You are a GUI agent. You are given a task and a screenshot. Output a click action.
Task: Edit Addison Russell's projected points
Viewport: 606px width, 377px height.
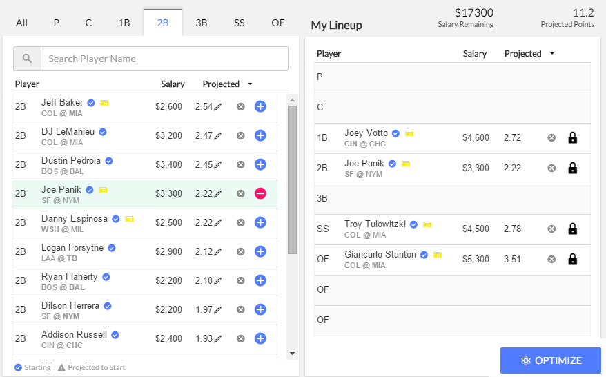tap(218, 339)
